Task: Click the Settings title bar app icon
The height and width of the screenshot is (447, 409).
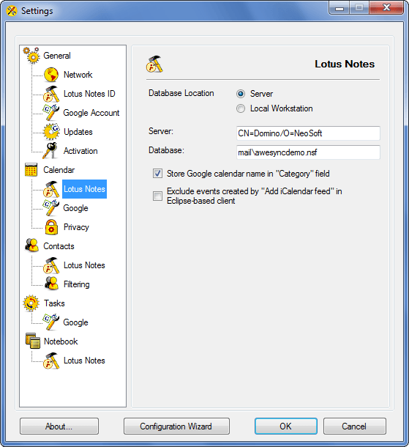Action: point(12,11)
